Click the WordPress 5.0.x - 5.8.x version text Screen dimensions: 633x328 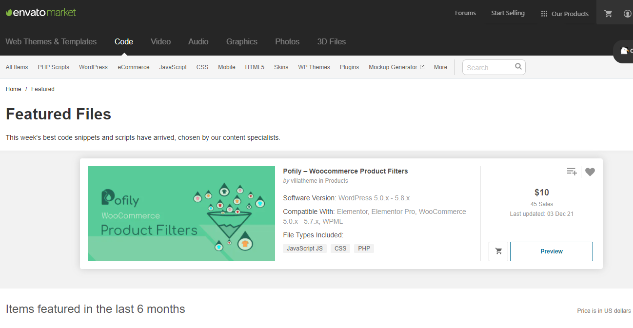(x=374, y=198)
